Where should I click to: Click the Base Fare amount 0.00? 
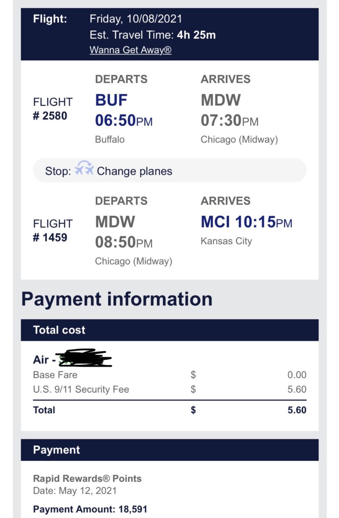(x=297, y=375)
